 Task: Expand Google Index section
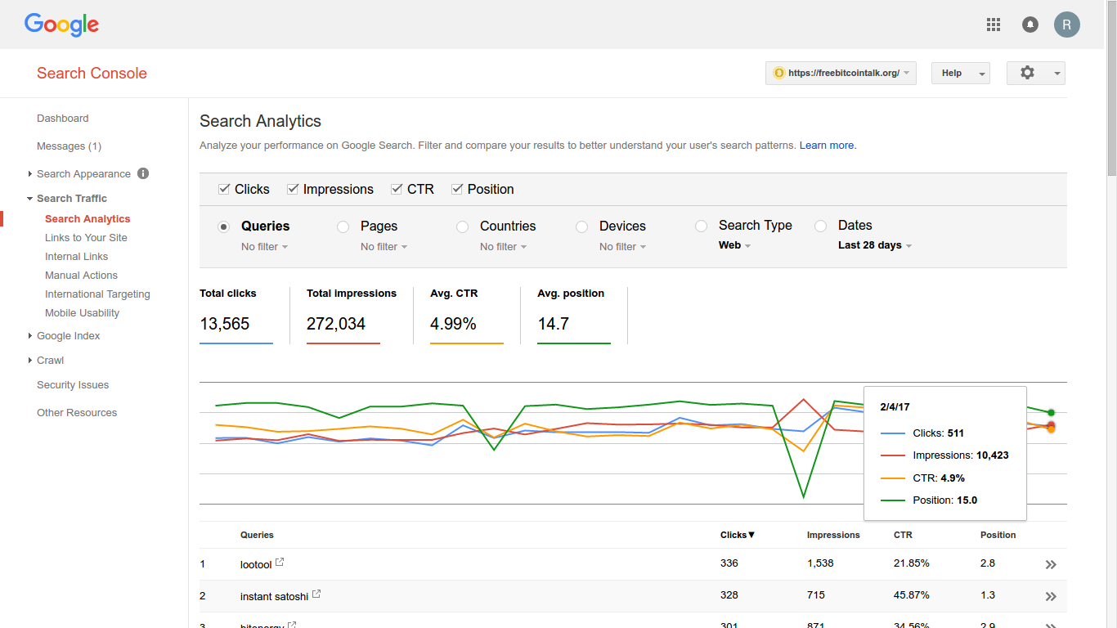30,336
